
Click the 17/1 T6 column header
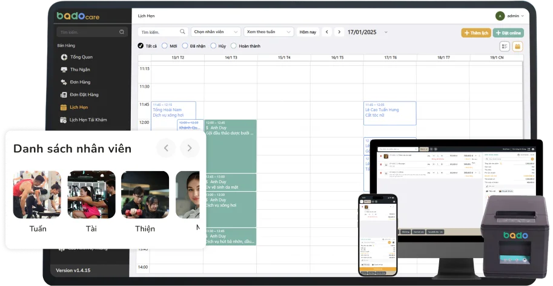tap(391, 57)
